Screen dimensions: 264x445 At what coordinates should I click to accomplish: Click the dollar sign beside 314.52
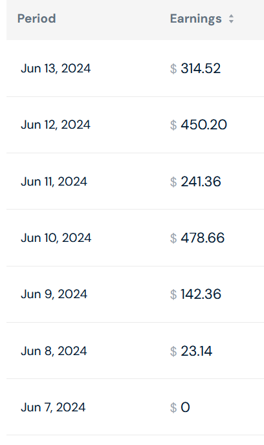click(x=173, y=69)
